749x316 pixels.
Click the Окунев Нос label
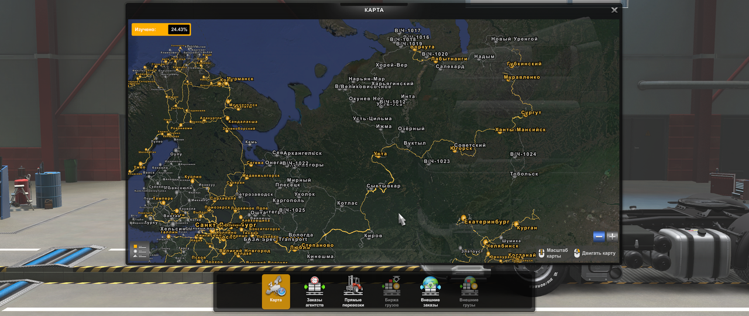coord(366,99)
